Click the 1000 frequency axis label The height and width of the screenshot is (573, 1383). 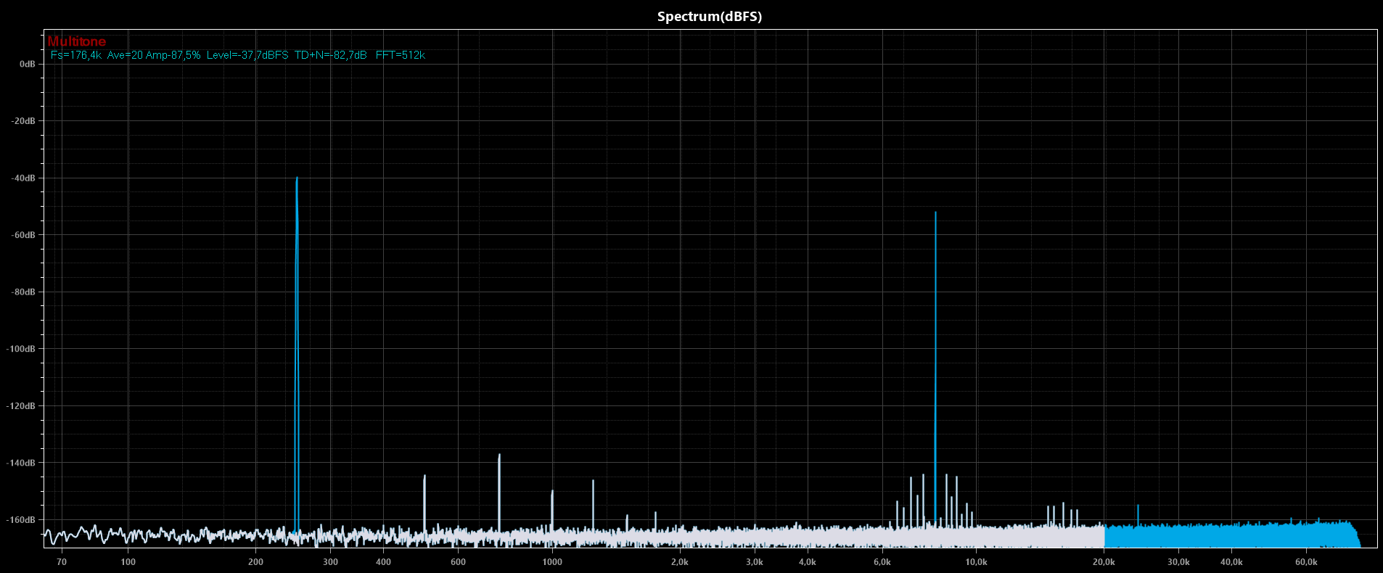pyautogui.click(x=552, y=561)
